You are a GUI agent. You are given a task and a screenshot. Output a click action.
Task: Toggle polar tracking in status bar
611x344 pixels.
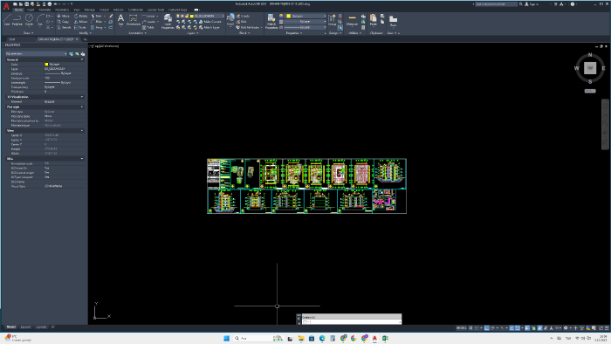(492, 328)
